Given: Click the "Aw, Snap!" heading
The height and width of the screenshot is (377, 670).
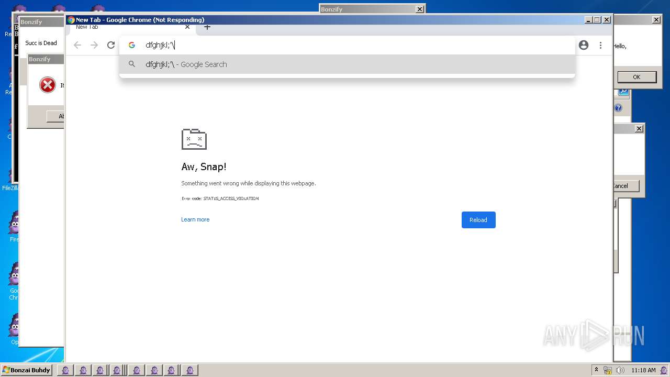Looking at the screenshot, I should pos(204,167).
